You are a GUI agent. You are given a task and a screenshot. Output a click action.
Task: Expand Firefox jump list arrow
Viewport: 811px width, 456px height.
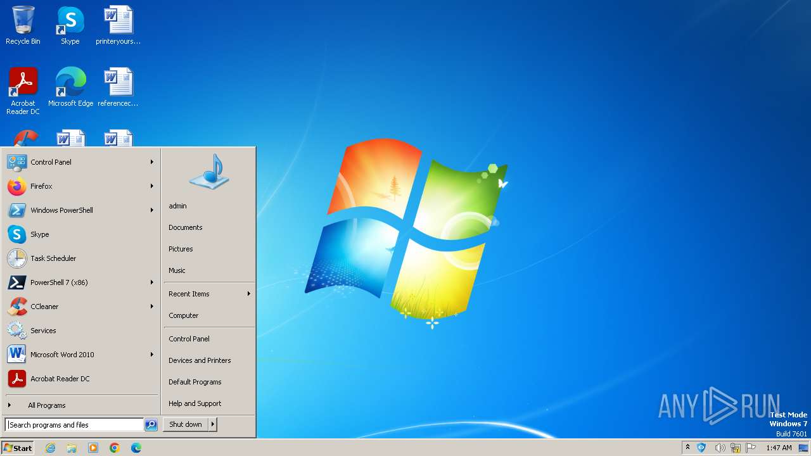coord(152,186)
